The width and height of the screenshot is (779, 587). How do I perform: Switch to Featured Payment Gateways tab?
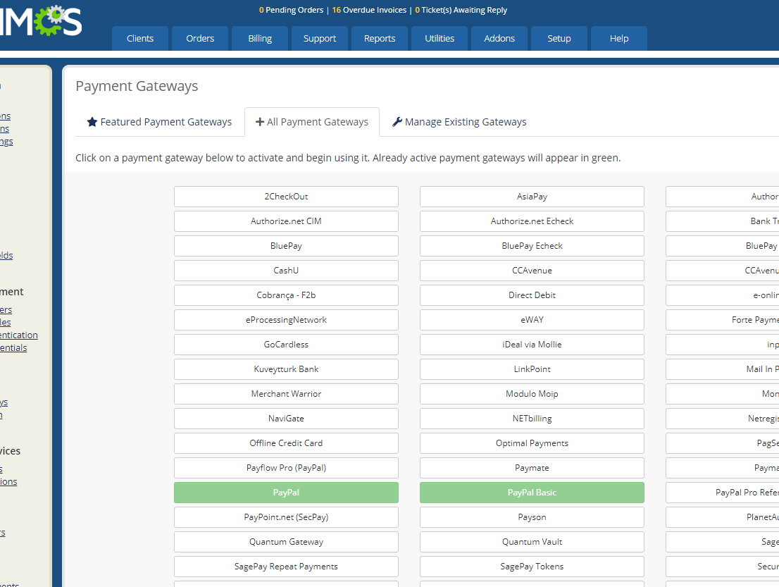(159, 122)
